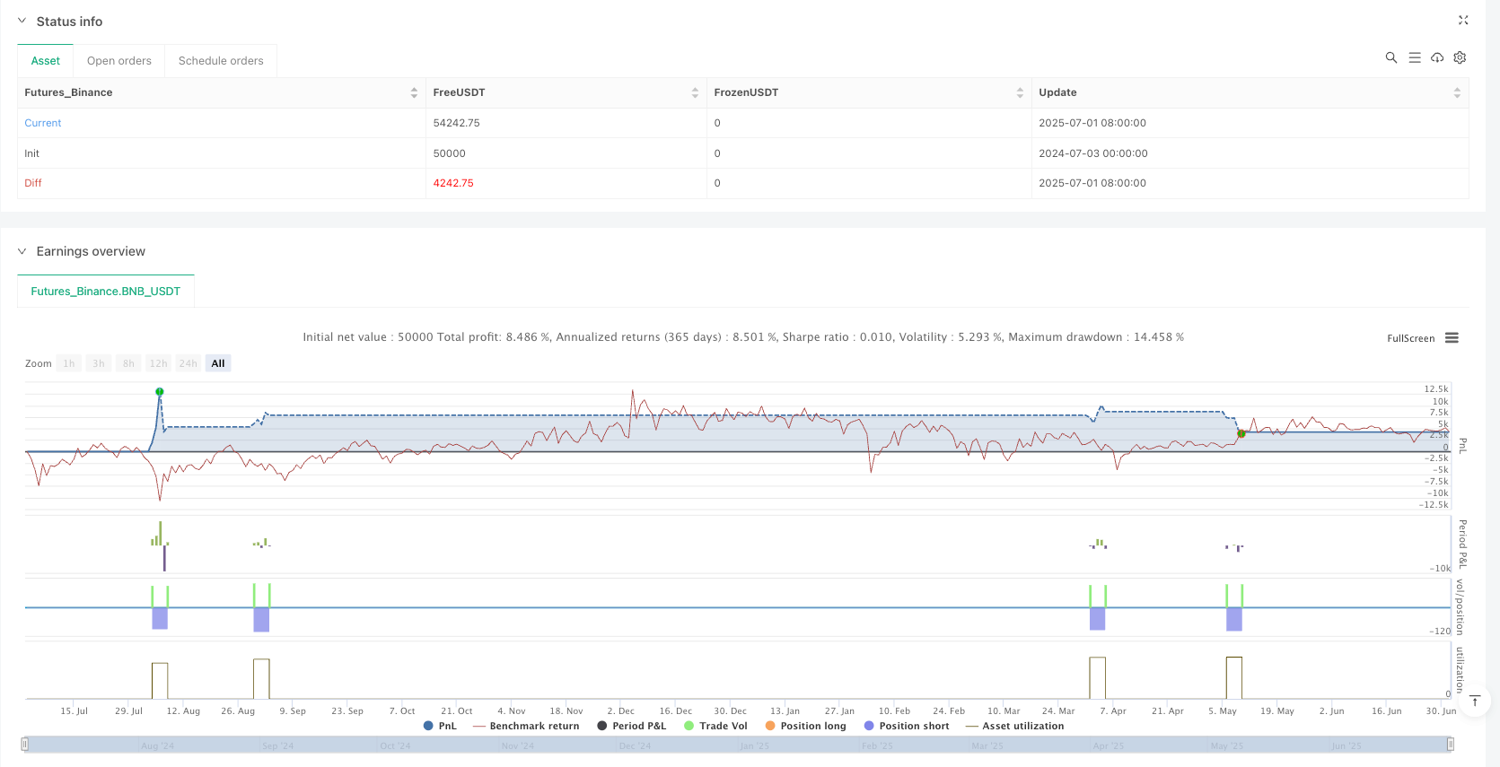Screen dimensions: 1500x767
Task: Collapse the Status info section
Action: (22, 22)
